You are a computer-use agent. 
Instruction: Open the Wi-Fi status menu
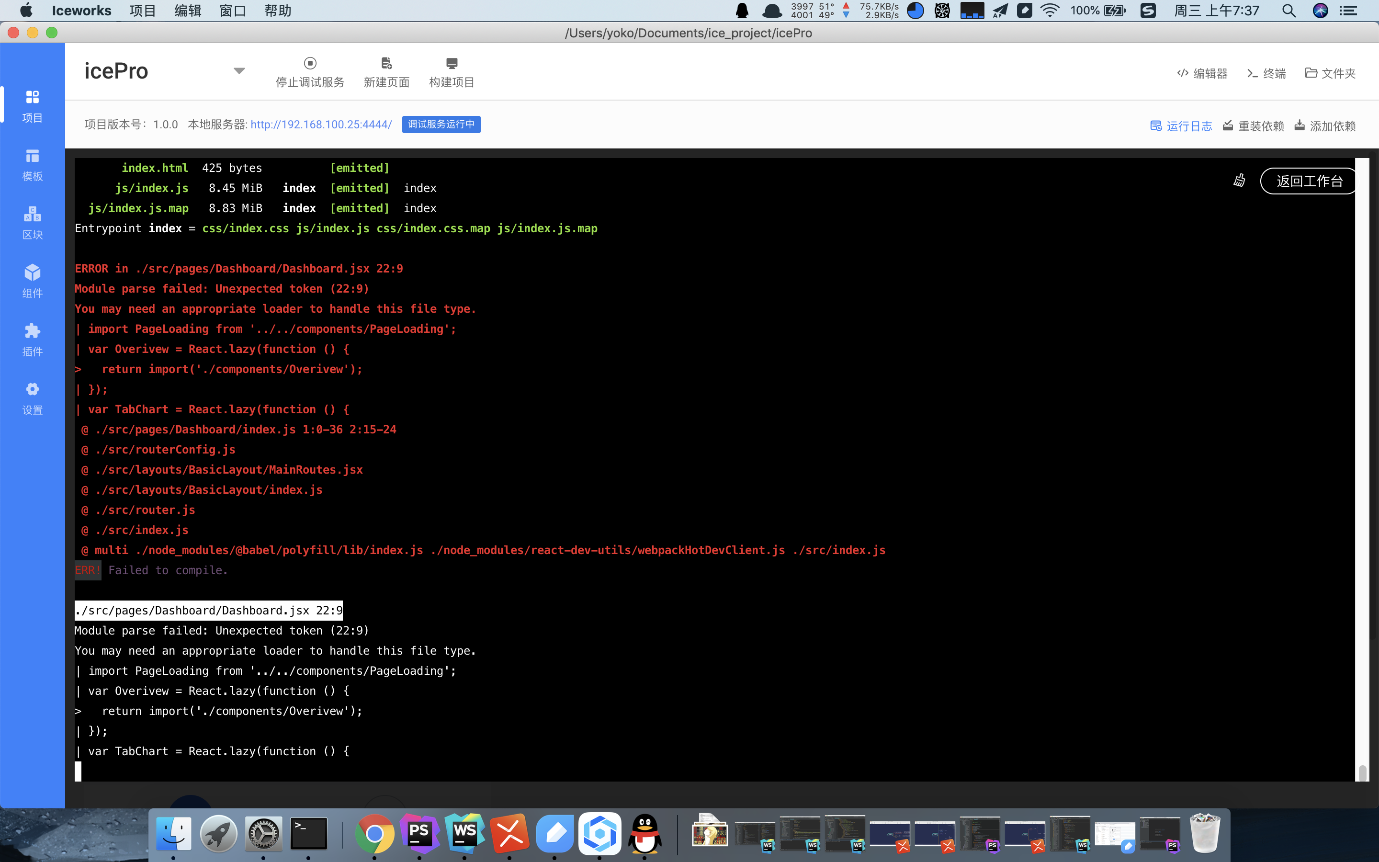(1050, 11)
